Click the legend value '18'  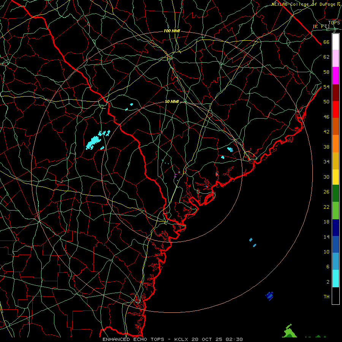pos(326,222)
